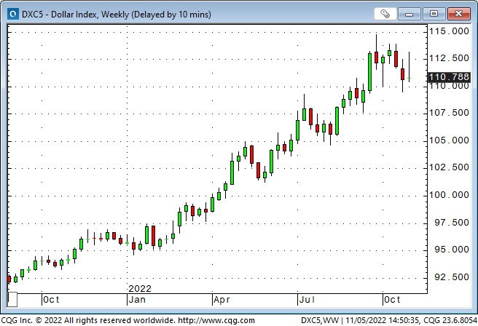Click the DXC5,WW timestamp status text
The width and height of the screenshot is (478, 326).
[389, 320]
